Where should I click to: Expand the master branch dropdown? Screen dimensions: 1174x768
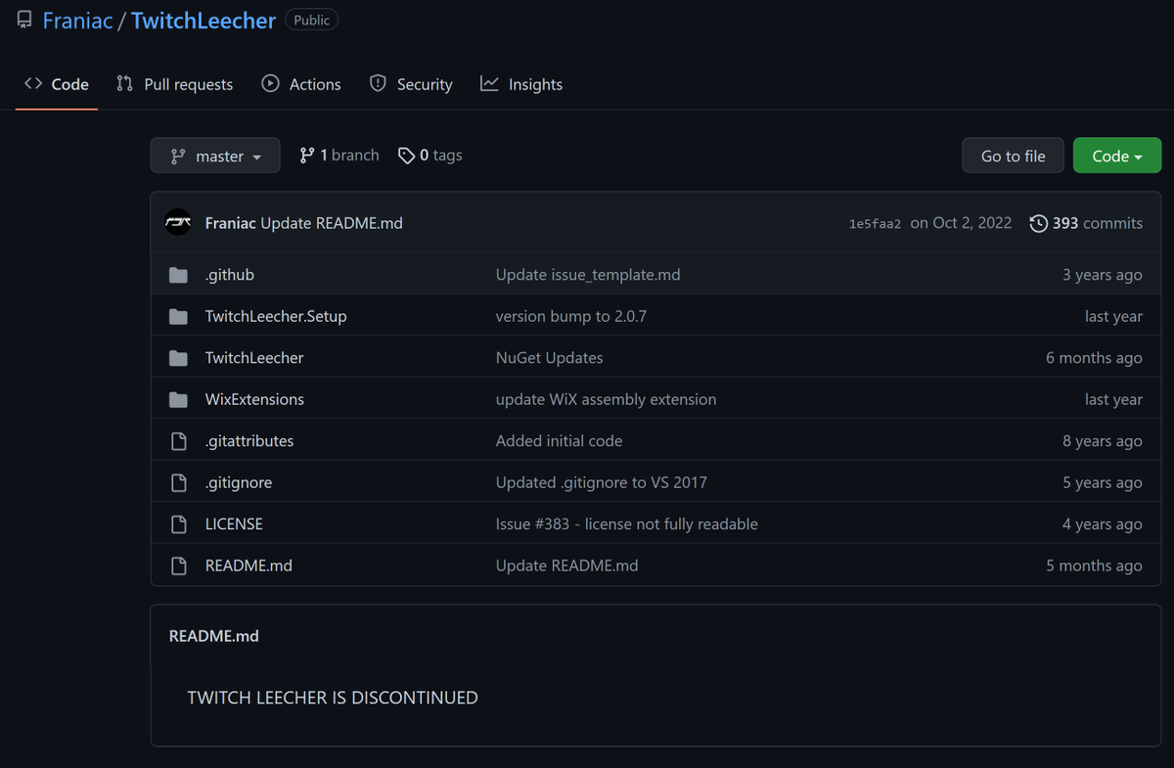(215, 156)
